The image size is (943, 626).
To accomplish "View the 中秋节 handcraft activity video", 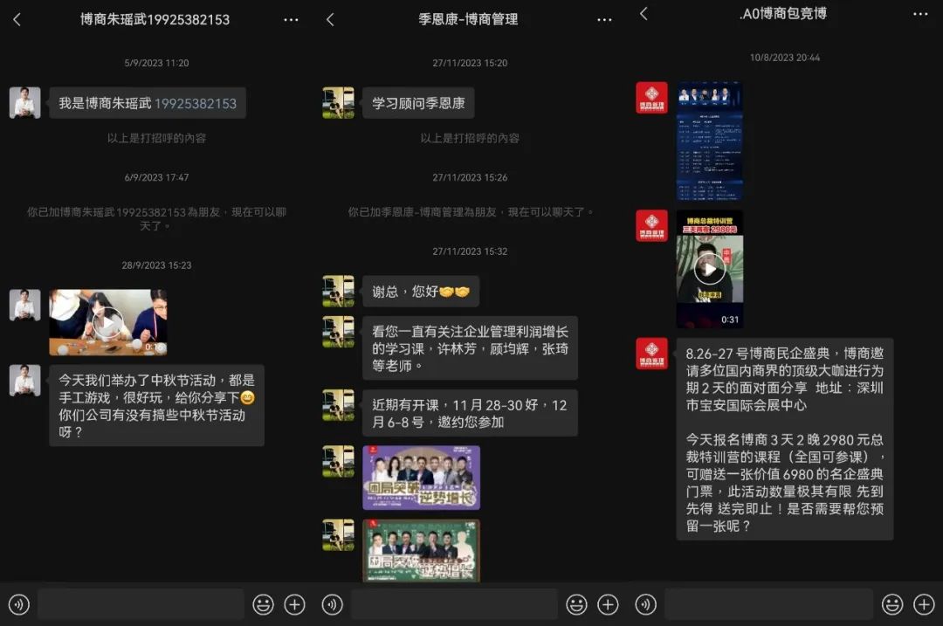I will [107, 322].
